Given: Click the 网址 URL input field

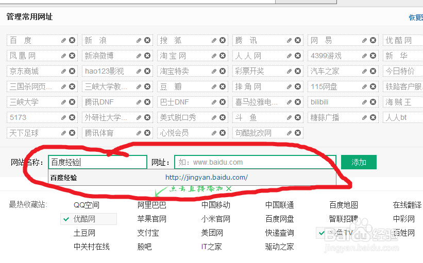Looking at the screenshot, I should [x=255, y=162].
